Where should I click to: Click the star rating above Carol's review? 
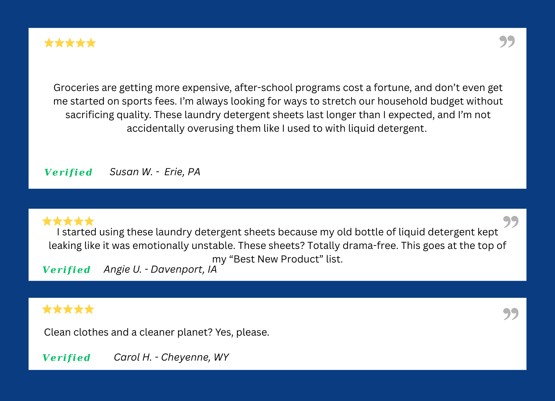[x=68, y=309]
